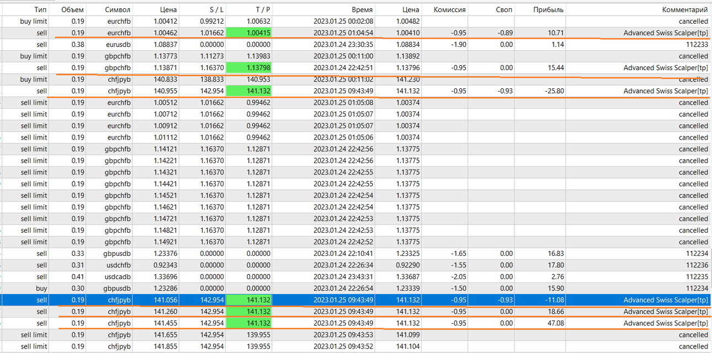Click the time 2023.01.24 23:43:31

pos(343,277)
